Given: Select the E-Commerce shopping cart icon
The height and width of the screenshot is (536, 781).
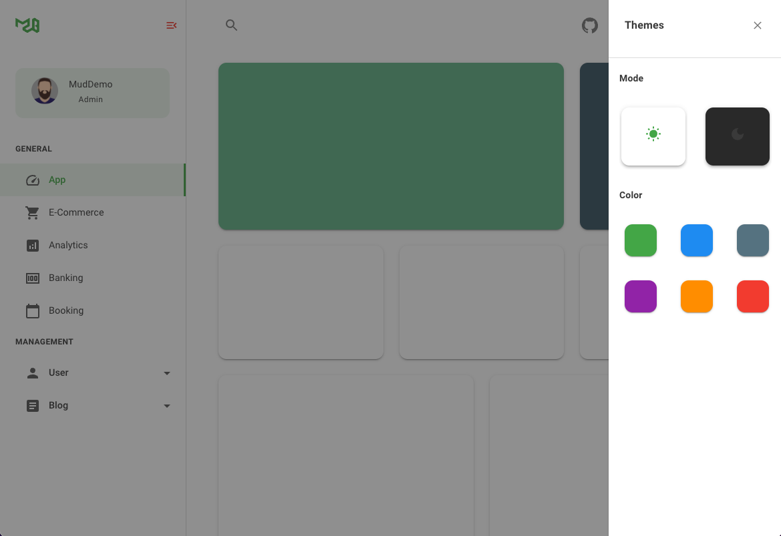Looking at the screenshot, I should (x=32, y=212).
